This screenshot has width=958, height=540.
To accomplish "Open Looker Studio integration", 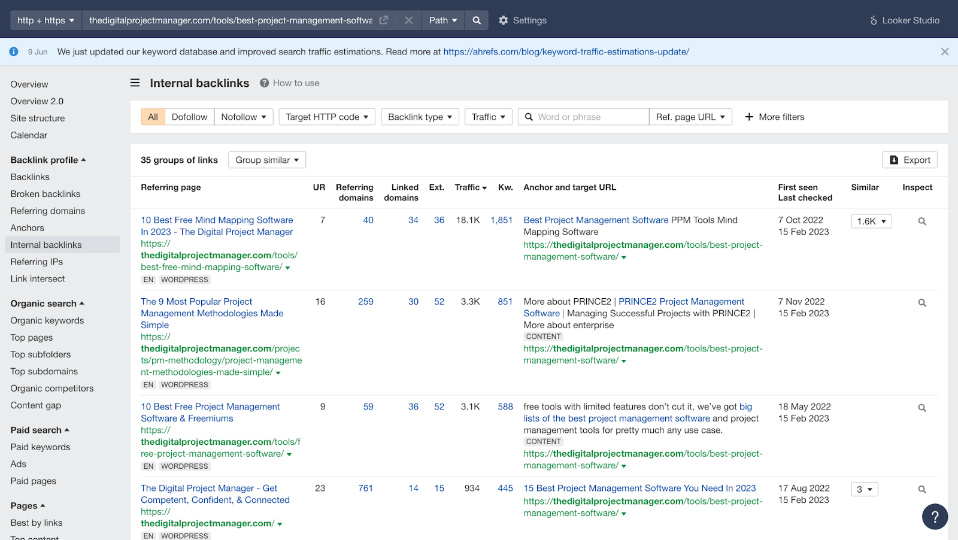I will coord(905,20).
